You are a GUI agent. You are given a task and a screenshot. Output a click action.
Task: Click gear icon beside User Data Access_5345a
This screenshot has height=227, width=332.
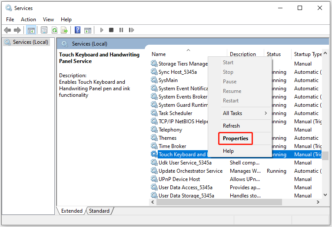pyautogui.click(x=154, y=187)
